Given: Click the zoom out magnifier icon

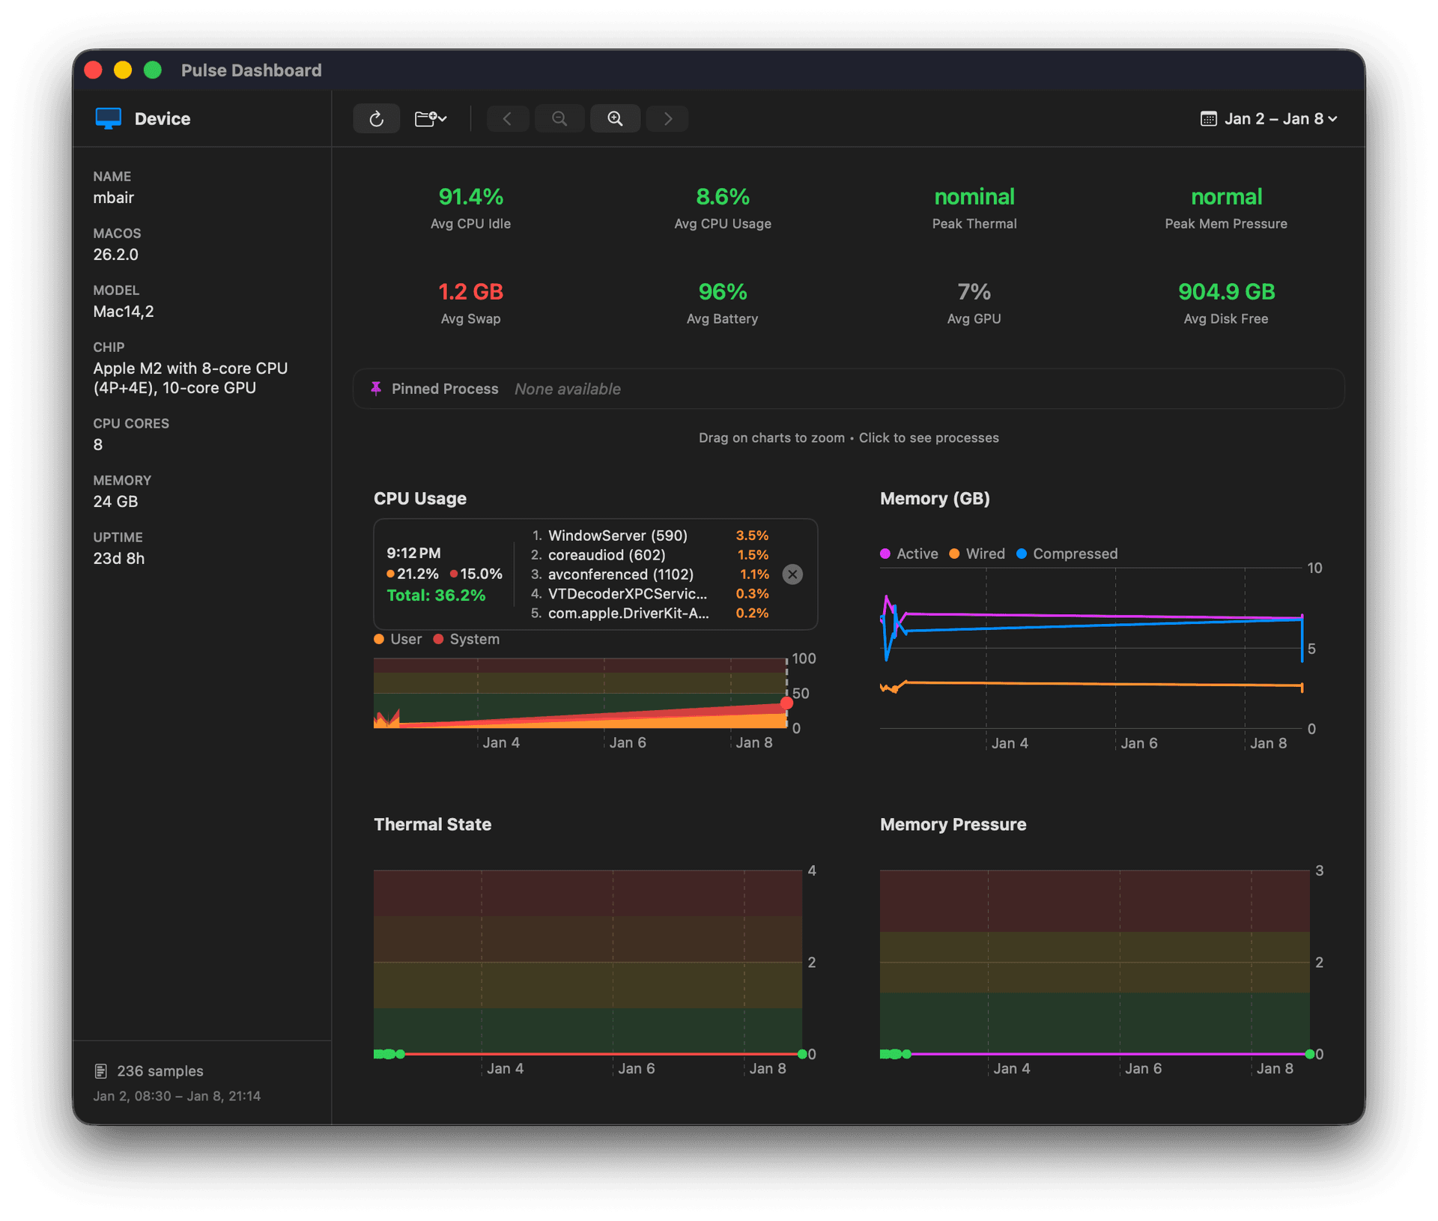Looking at the screenshot, I should click(559, 118).
